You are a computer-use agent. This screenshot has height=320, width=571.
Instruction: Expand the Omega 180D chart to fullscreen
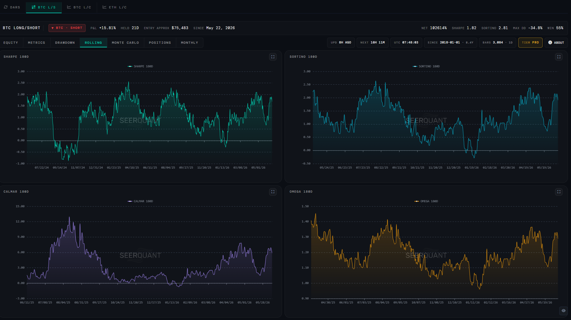pyautogui.click(x=559, y=192)
